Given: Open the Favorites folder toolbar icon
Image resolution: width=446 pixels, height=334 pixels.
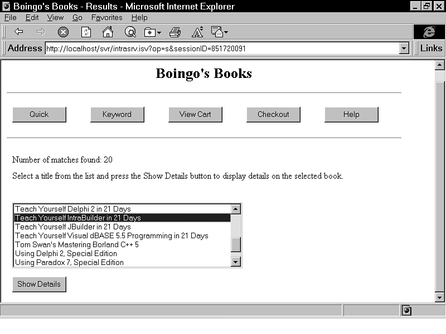Looking at the screenshot, I should [x=149, y=32].
